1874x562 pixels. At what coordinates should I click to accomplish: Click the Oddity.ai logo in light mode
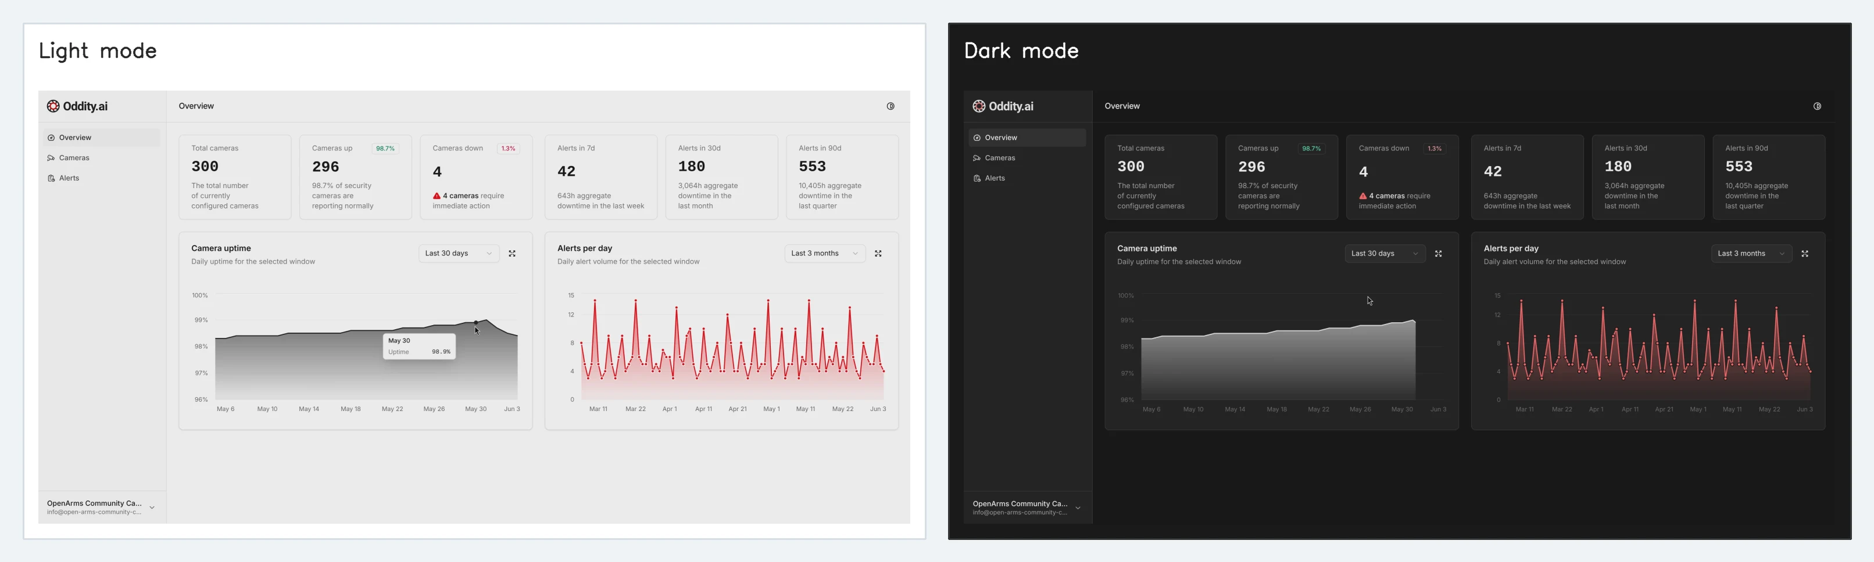77,106
